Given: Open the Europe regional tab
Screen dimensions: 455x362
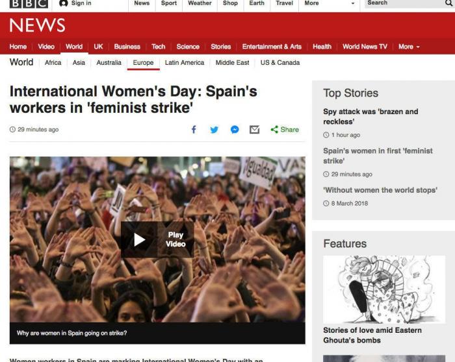Looking at the screenshot, I should 143,63.
